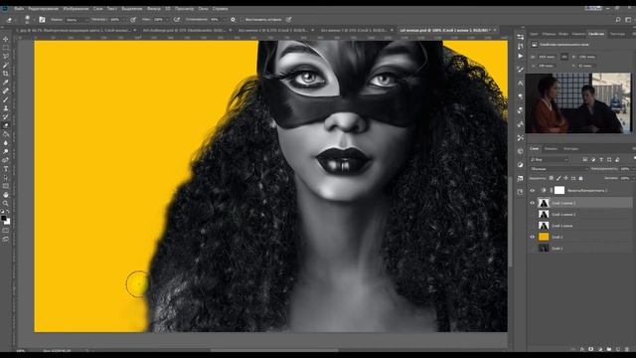Toggle width and height link in Properties
Viewport: 636px width, 358px height.
click(x=564, y=57)
